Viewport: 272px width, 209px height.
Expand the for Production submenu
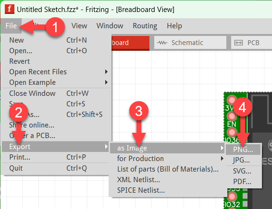tap(167, 159)
